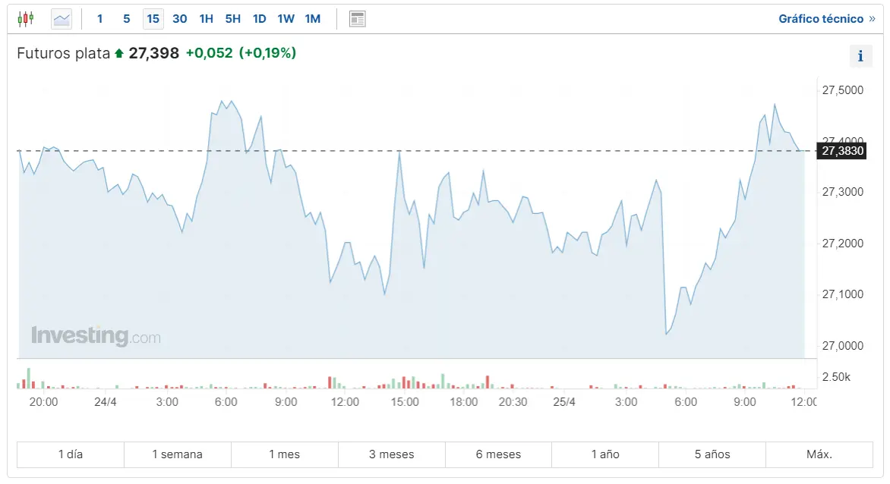Select the 1D interval
890x484 pixels.
click(x=259, y=19)
